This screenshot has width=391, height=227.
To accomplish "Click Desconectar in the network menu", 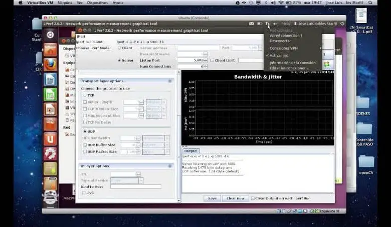I will point(280,41).
